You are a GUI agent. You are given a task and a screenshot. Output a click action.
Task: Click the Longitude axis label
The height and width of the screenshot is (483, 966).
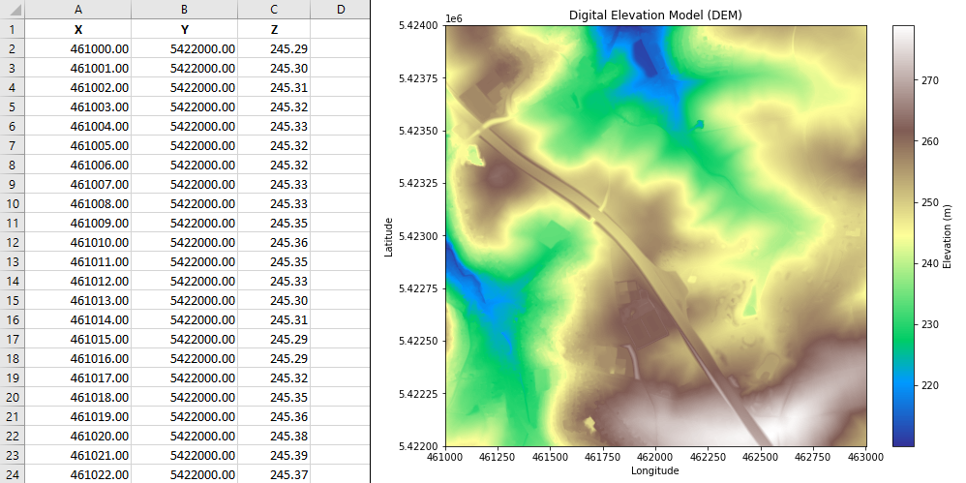[655, 471]
